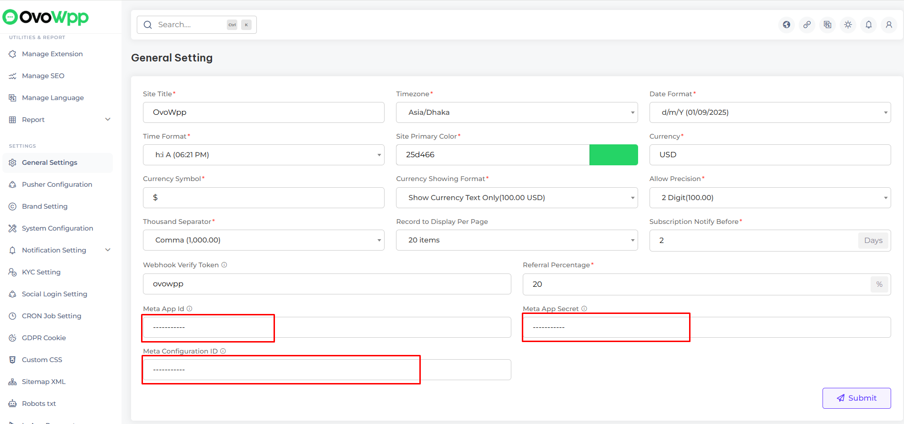Image resolution: width=904 pixels, height=424 pixels.
Task: Click the green primary color swatch
Action: (x=613, y=155)
